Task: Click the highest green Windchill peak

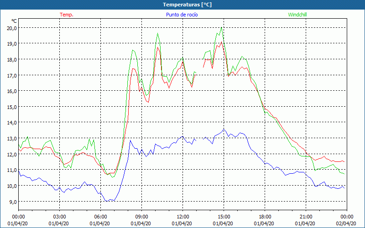Action: point(221,27)
